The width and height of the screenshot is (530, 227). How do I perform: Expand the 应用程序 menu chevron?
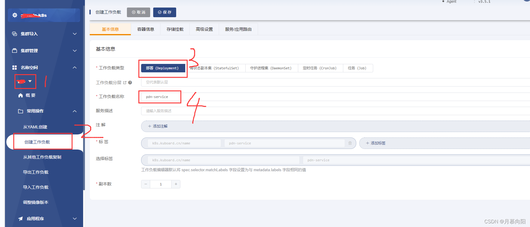click(x=75, y=219)
